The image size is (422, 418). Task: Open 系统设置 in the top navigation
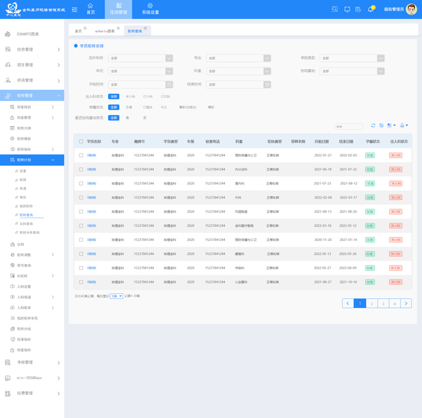[x=150, y=9]
